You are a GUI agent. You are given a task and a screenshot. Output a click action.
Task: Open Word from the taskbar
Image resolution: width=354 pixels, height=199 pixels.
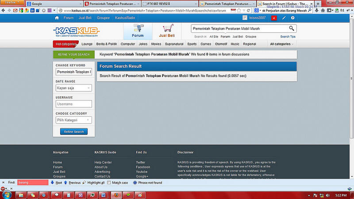104,195
